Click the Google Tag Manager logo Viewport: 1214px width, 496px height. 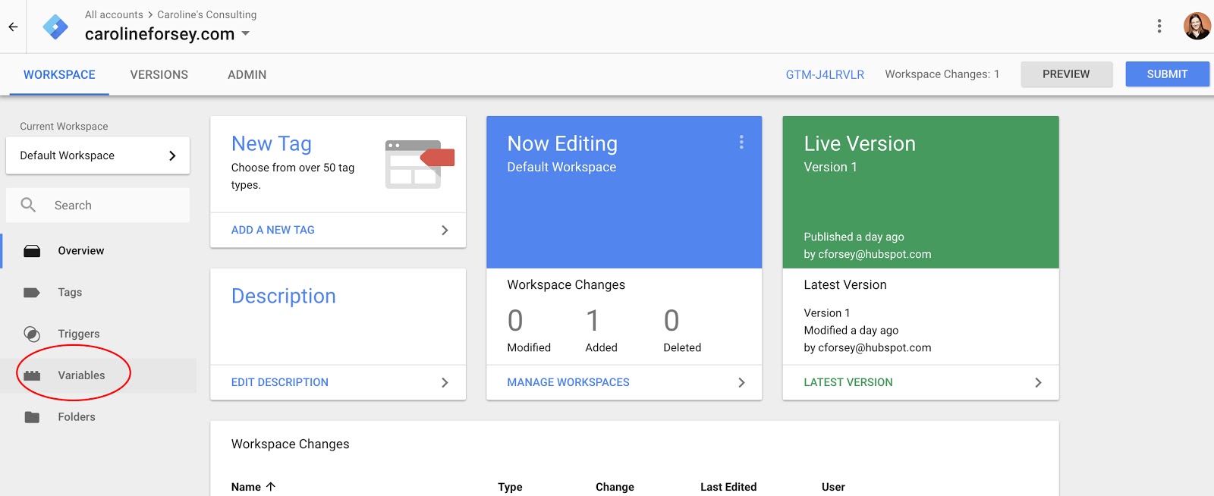pos(55,27)
